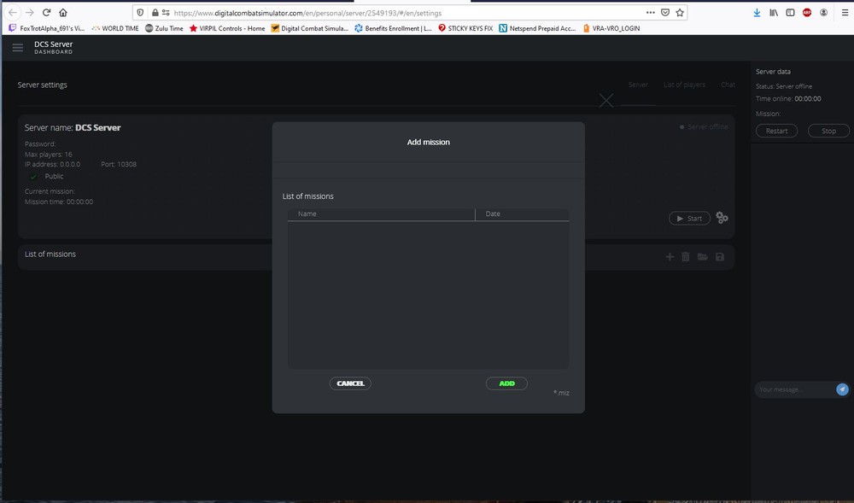854x503 pixels.
Task: Click the open folder icon in missions list
Action: coord(703,257)
